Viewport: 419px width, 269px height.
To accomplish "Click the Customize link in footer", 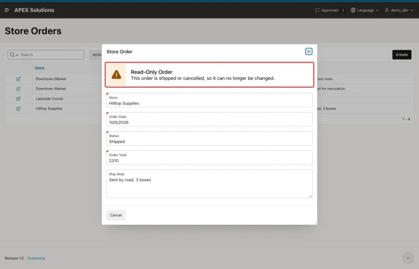I will click(36, 258).
